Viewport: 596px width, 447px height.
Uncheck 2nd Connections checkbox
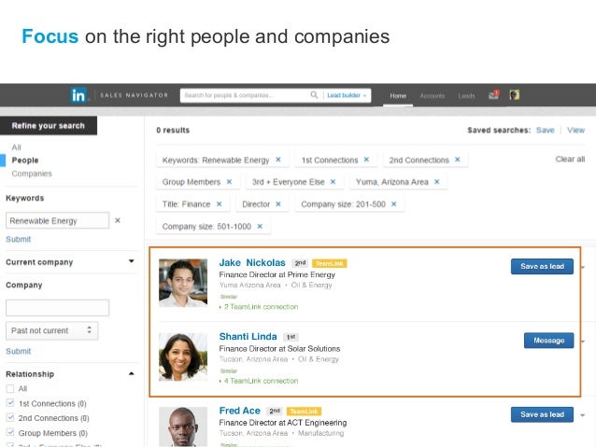[x=10, y=417]
